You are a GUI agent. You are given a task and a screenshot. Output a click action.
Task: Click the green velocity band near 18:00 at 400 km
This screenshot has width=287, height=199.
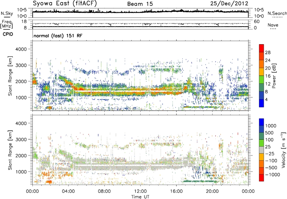(x=200, y=181)
